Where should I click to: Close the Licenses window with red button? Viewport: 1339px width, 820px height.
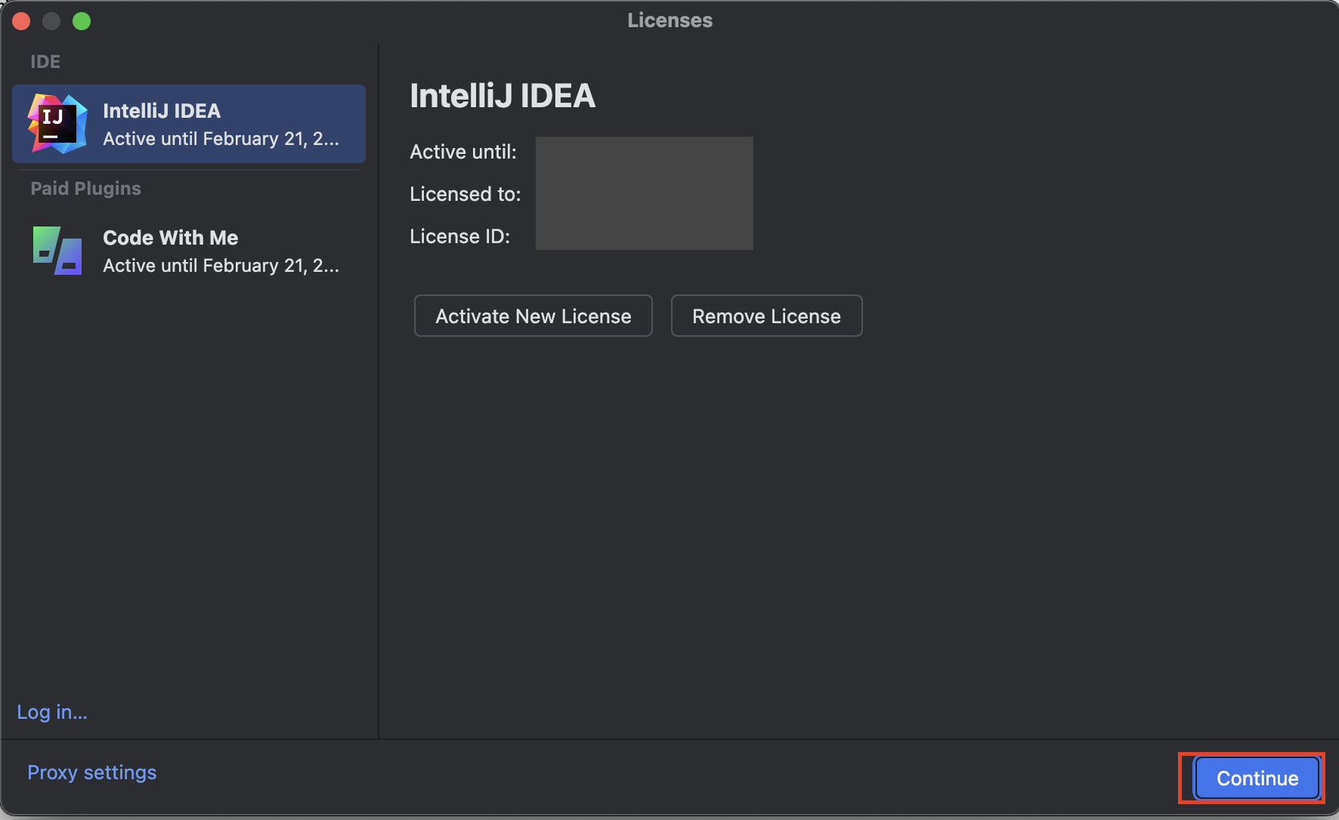pyautogui.click(x=21, y=21)
